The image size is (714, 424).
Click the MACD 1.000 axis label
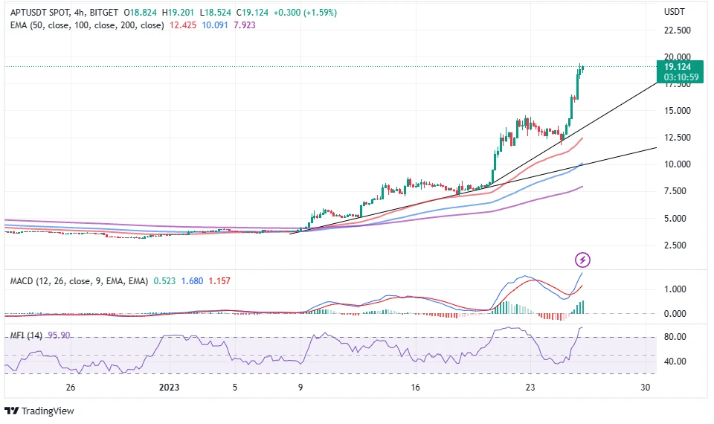click(675, 289)
